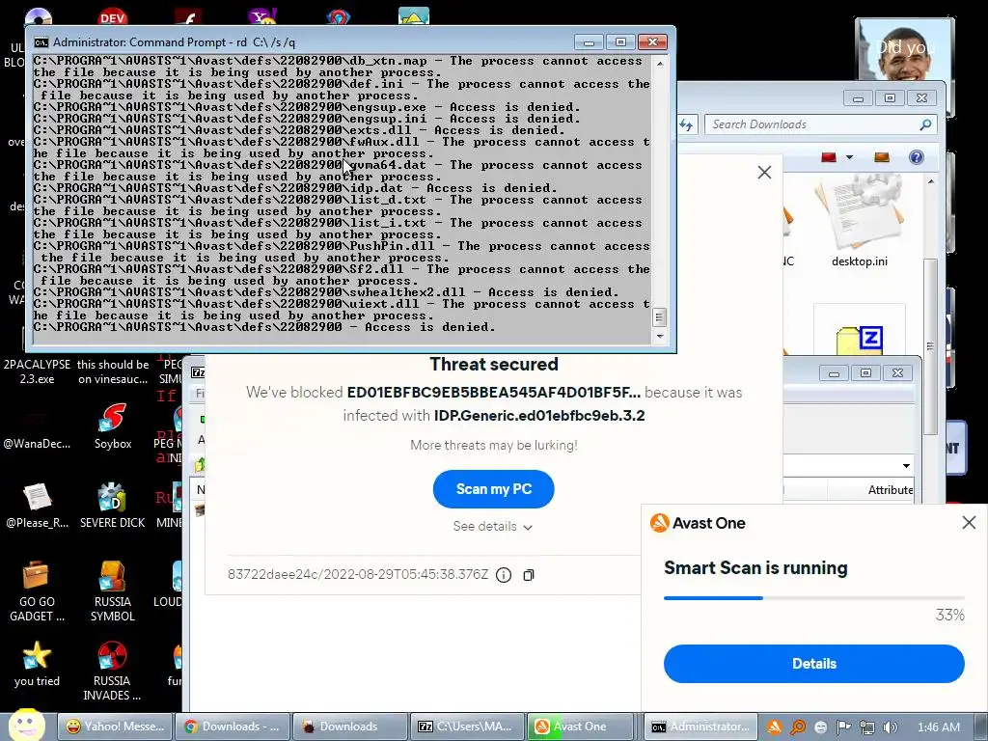Click the refresh arrows button in Downloads window

tap(686, 124)
